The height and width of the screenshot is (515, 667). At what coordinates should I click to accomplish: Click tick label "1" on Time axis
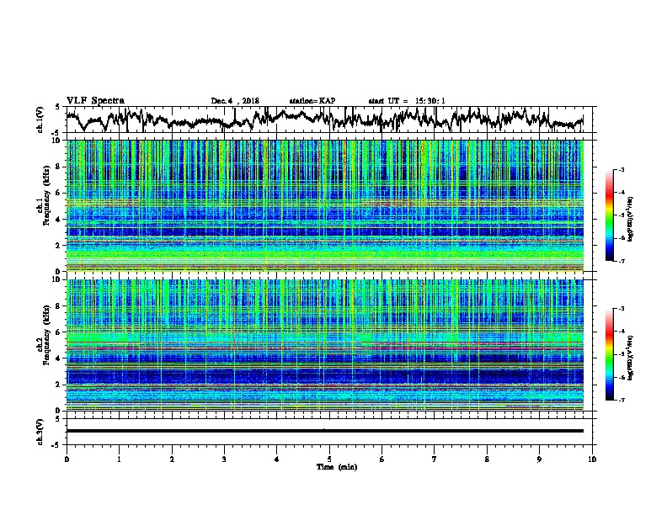pos(119,459)
